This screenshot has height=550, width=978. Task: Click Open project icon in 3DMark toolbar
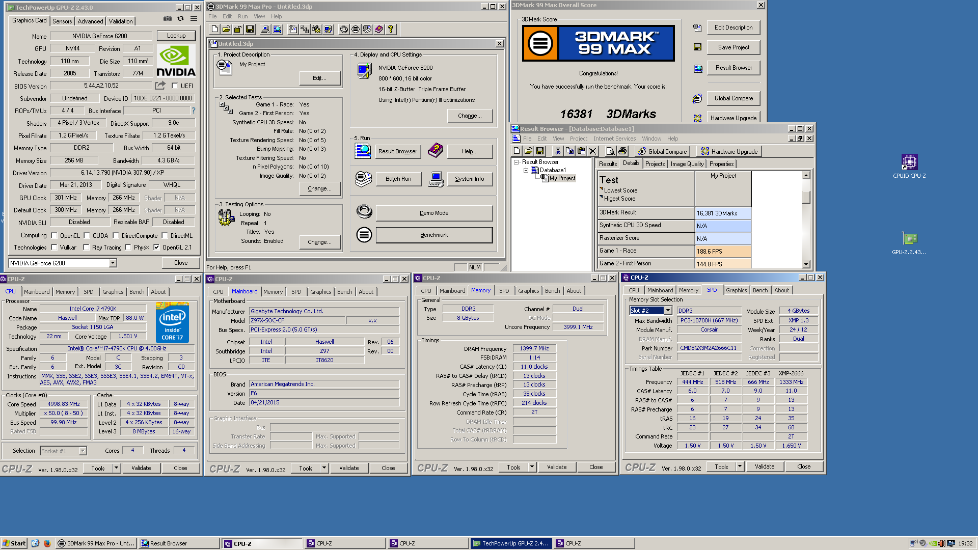point(226,30)
